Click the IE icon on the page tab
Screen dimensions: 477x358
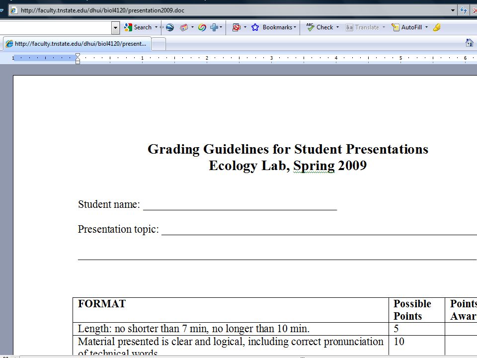pyautogui.click(x=9, y=44)
